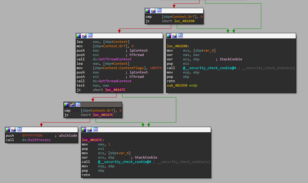Click the 0FFFFFF9Dh exit code value
Screen dimensions: 308x183
[32, 136]
